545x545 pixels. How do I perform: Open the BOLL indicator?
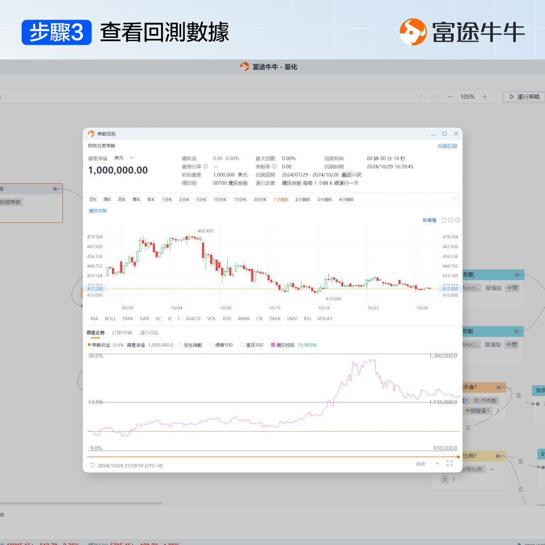110,318
